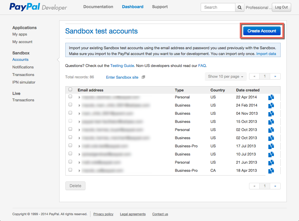Open Sandbox Notifications in sidebar
This screenshot has height=221, width=299.
pyautogui.click(x=23, y=67)
